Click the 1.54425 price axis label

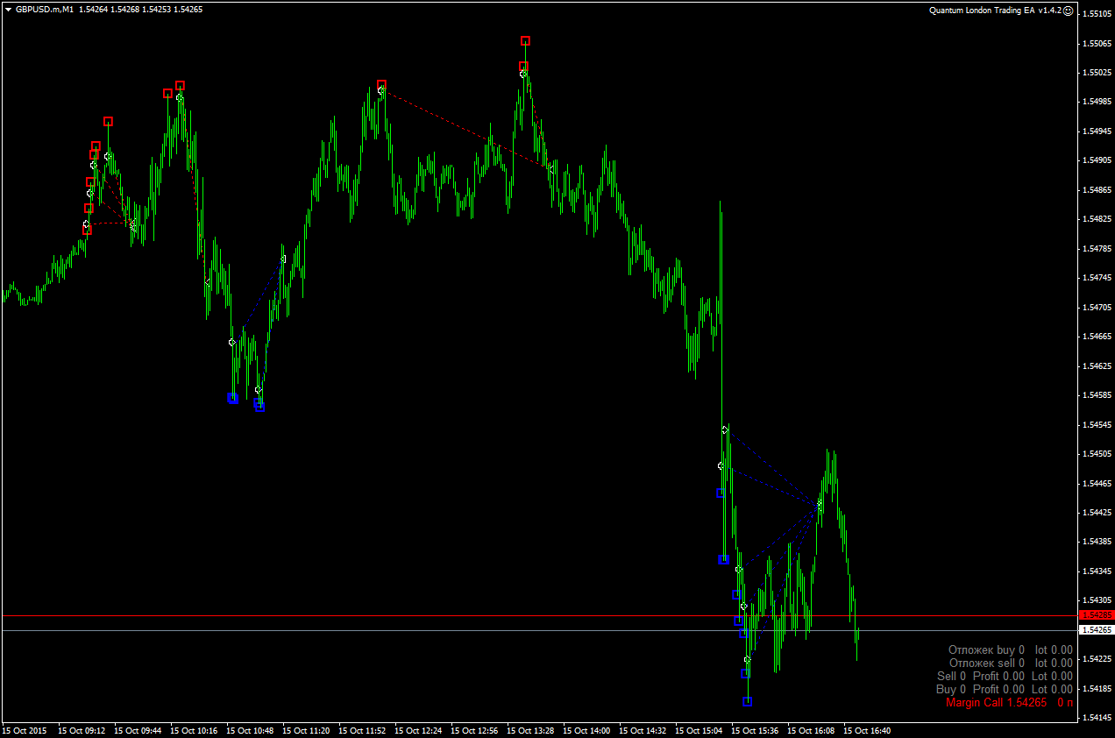pos(1098,513)
